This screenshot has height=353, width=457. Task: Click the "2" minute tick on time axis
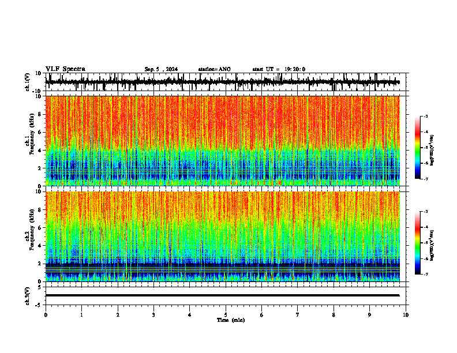pyautogui.click(x=118, y=315)
